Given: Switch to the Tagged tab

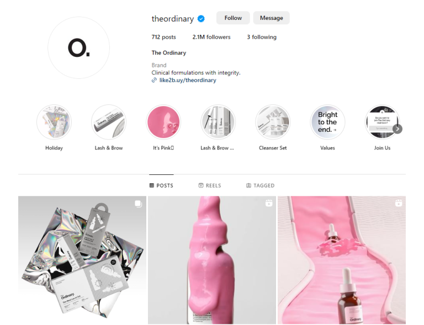Looking at the screenshot, I should pyautogui.click(x=260, y=185).
